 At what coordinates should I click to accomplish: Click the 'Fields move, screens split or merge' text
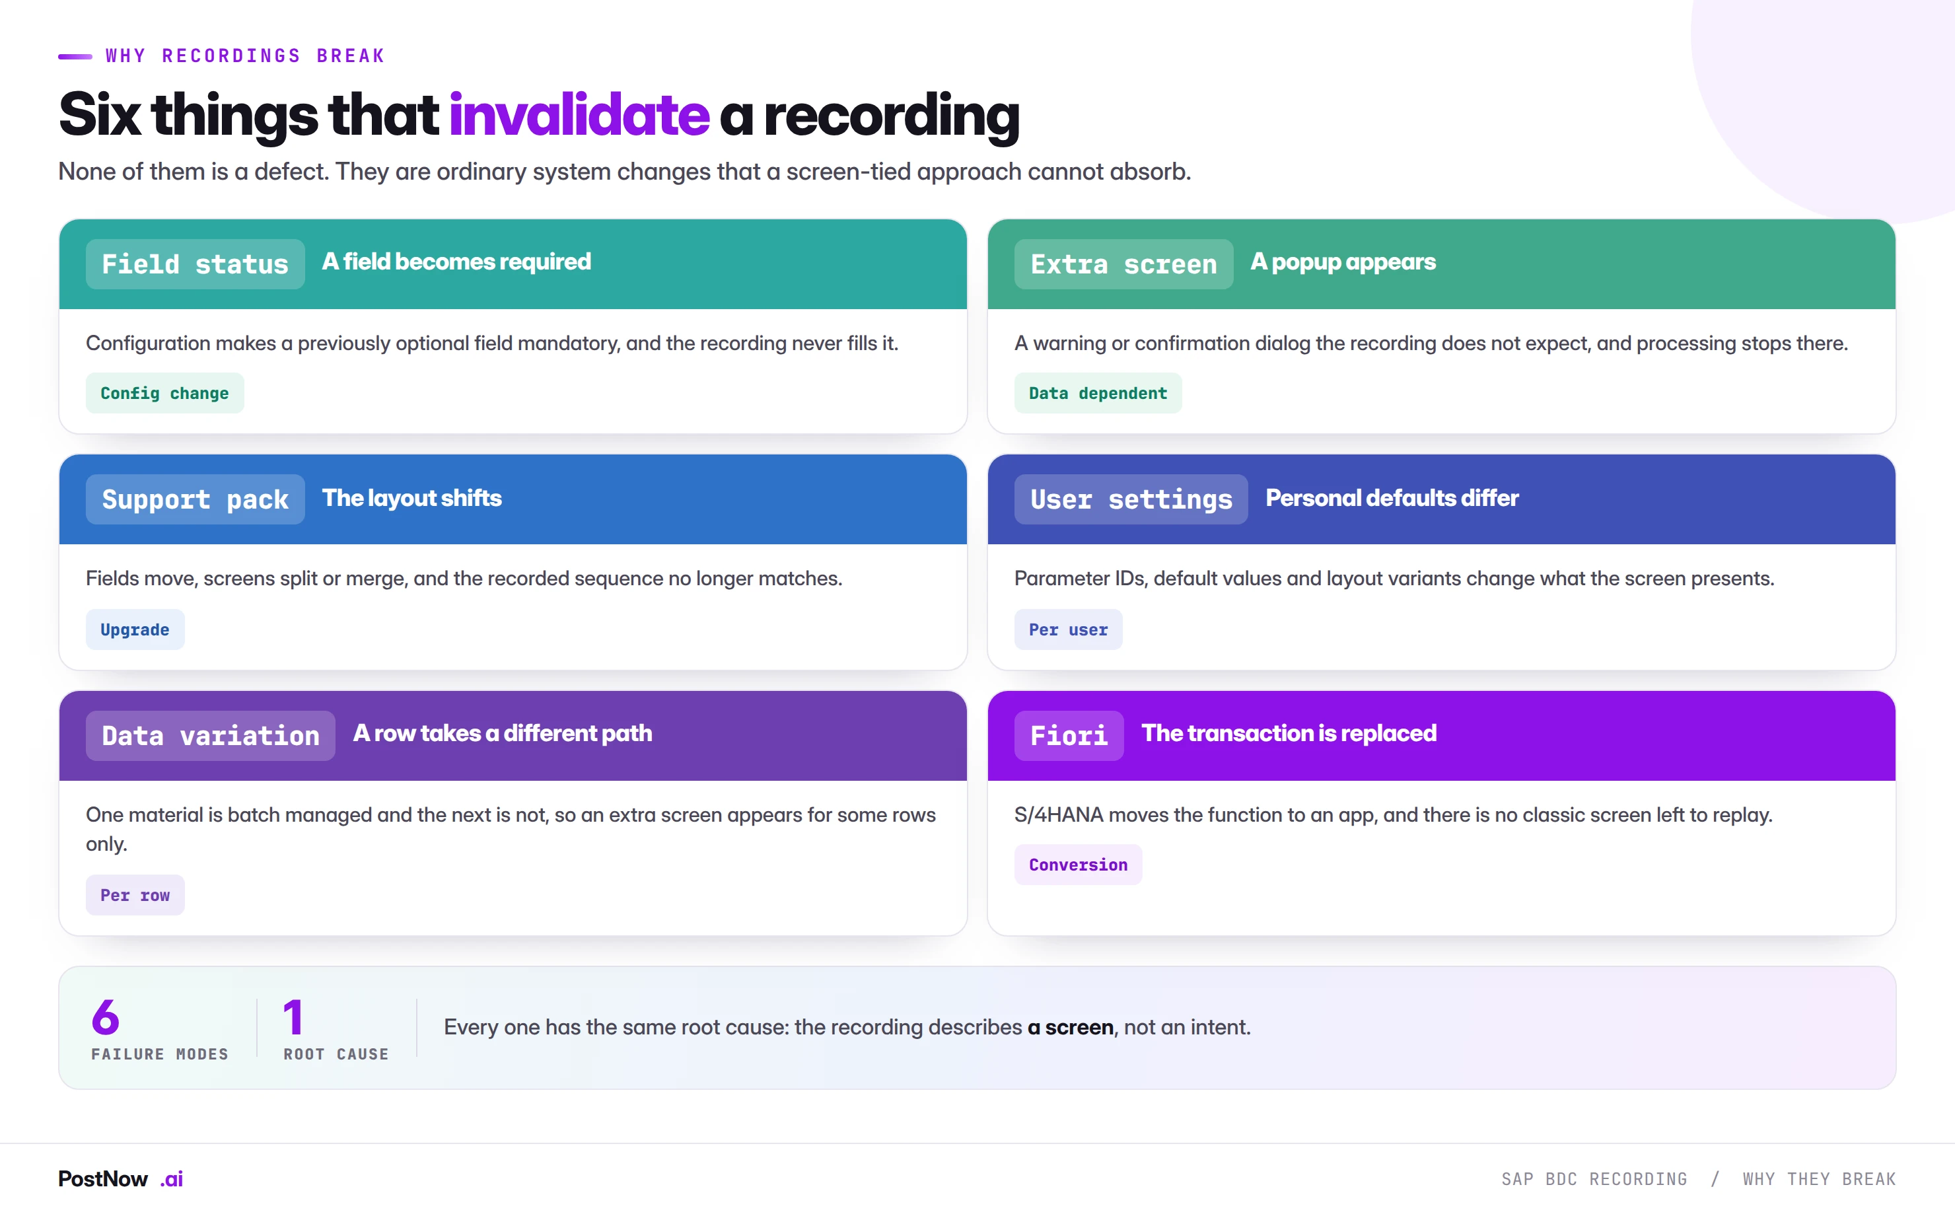[464, 579]
